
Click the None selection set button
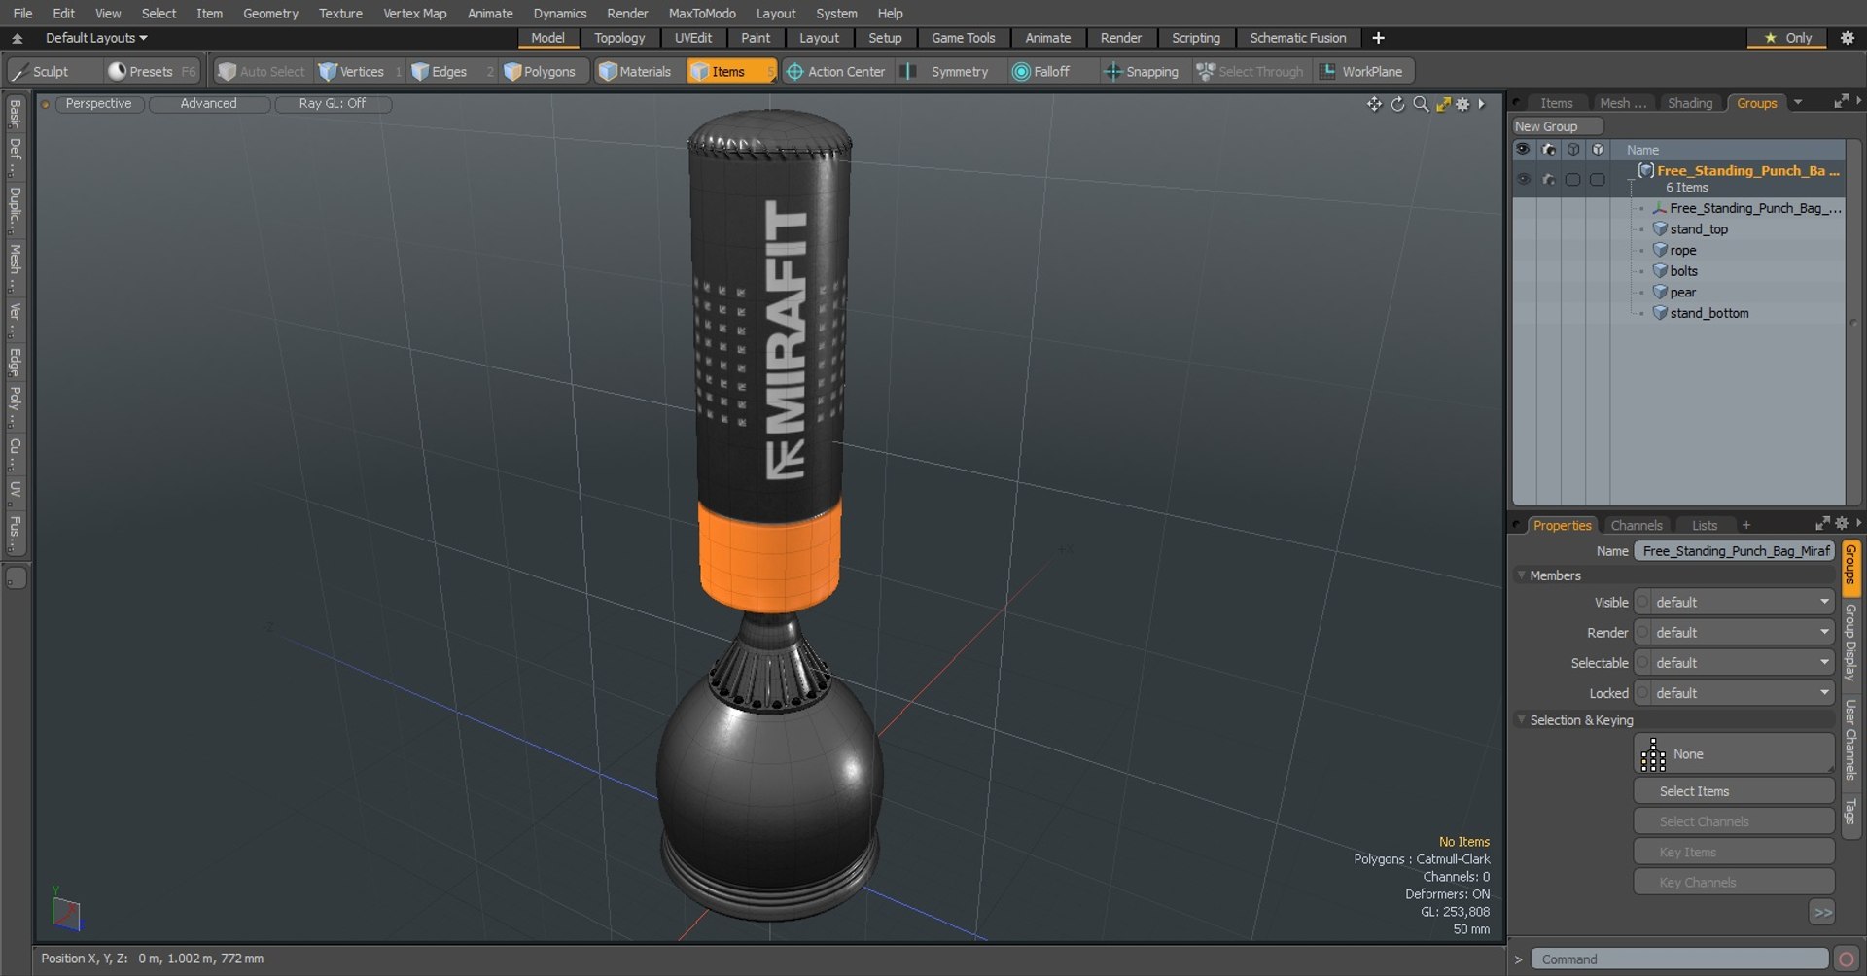pos(1734,754)
